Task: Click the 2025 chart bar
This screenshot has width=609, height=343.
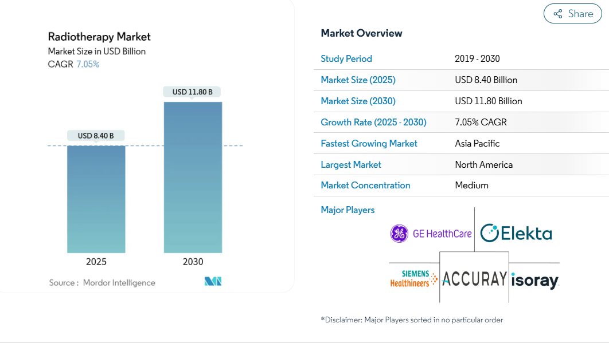Action: click(x=96, y=199)
